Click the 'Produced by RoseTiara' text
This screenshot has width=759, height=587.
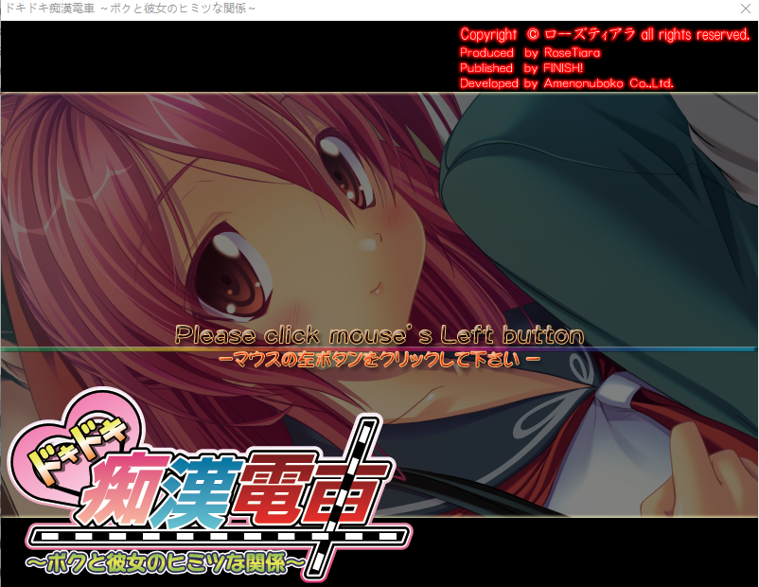pyautogui.click(x=530, y=52)
